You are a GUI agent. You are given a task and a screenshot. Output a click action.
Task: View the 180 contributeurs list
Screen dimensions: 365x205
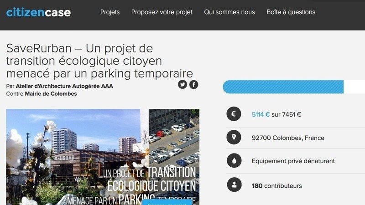277,186
